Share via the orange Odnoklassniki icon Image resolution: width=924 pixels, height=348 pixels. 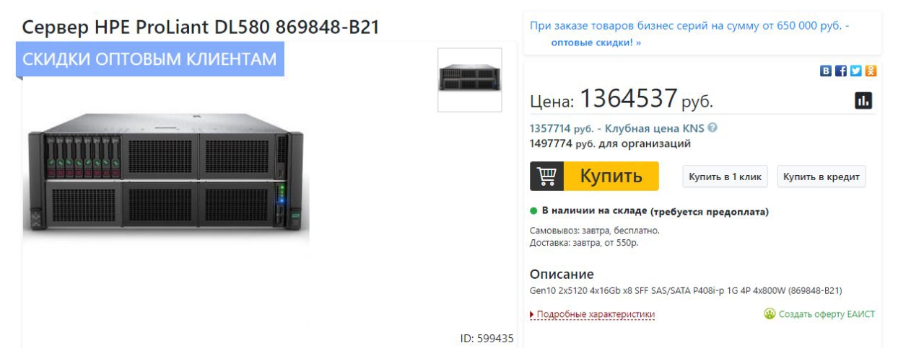[871, 71]
